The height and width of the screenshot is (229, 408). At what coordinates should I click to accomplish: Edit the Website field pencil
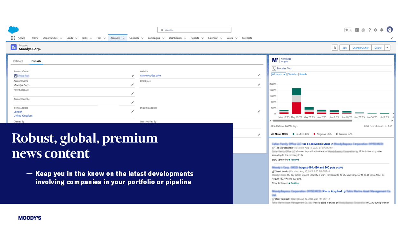(x=259, y=75)
